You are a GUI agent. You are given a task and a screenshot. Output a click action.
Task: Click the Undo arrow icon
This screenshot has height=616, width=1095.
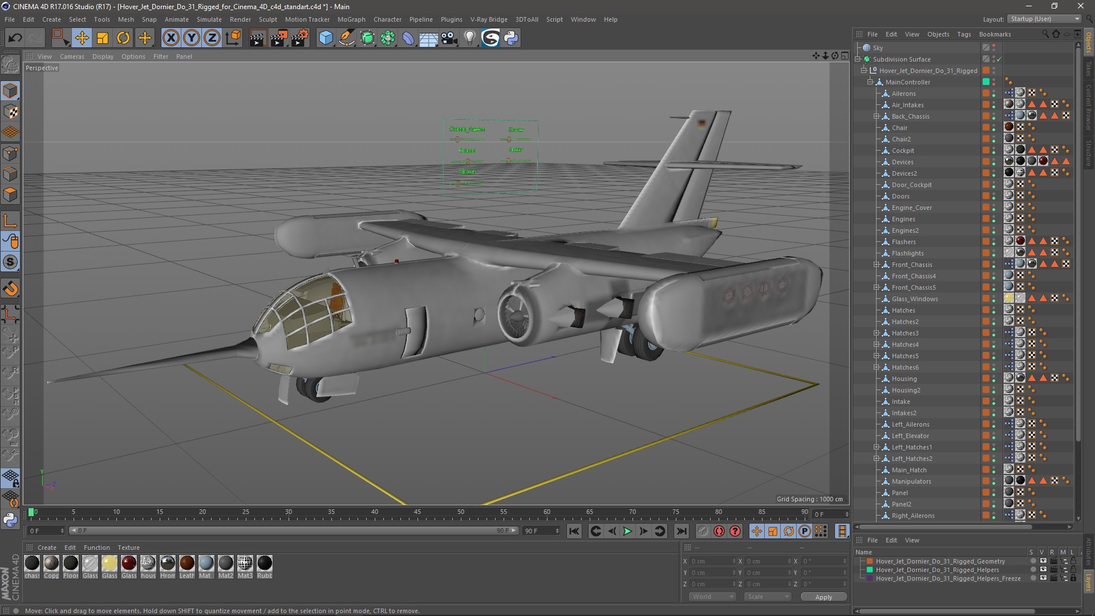(x=15, y=38)
